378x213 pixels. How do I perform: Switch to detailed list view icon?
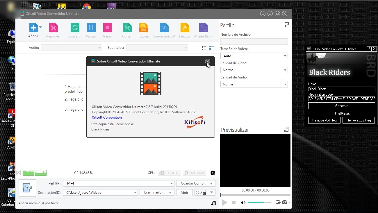(212, 48)
